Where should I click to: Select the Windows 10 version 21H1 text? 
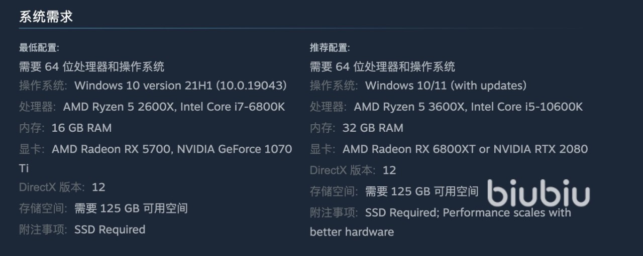(x=180, y=85)
